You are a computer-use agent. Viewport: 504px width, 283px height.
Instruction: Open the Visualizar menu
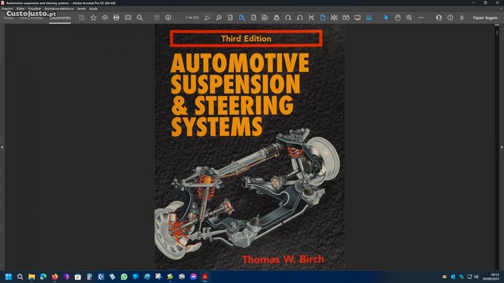tap(34, 8)
